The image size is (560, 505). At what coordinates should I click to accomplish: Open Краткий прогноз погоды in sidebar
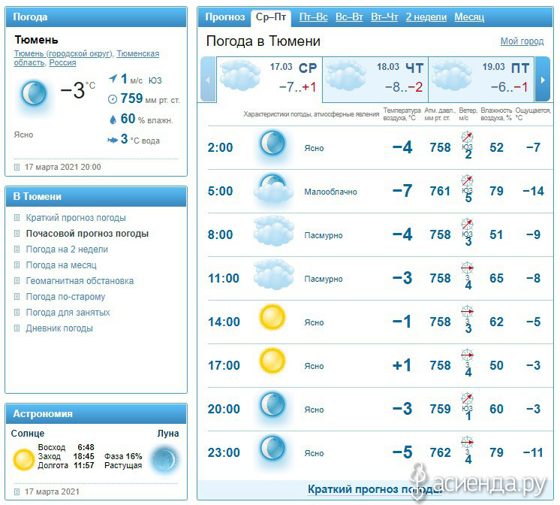point(76,218)
